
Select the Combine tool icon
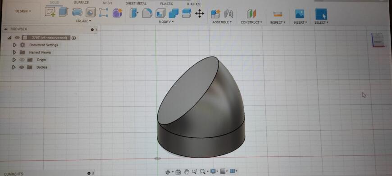173,13
